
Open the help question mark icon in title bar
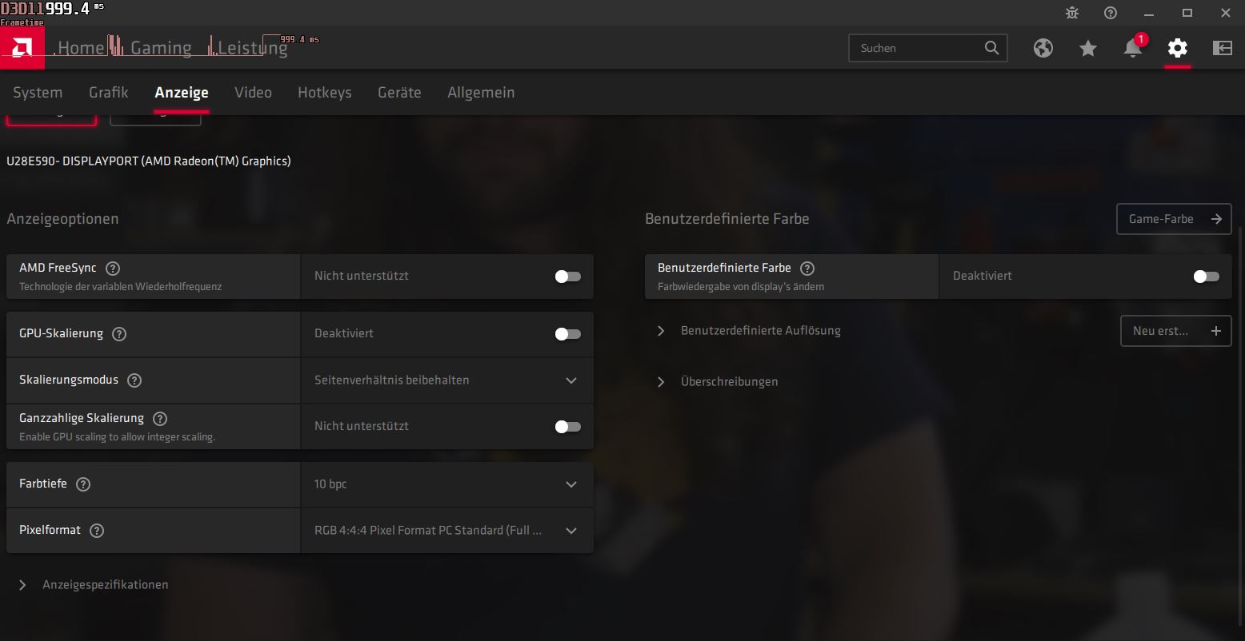pos(1111,13)
